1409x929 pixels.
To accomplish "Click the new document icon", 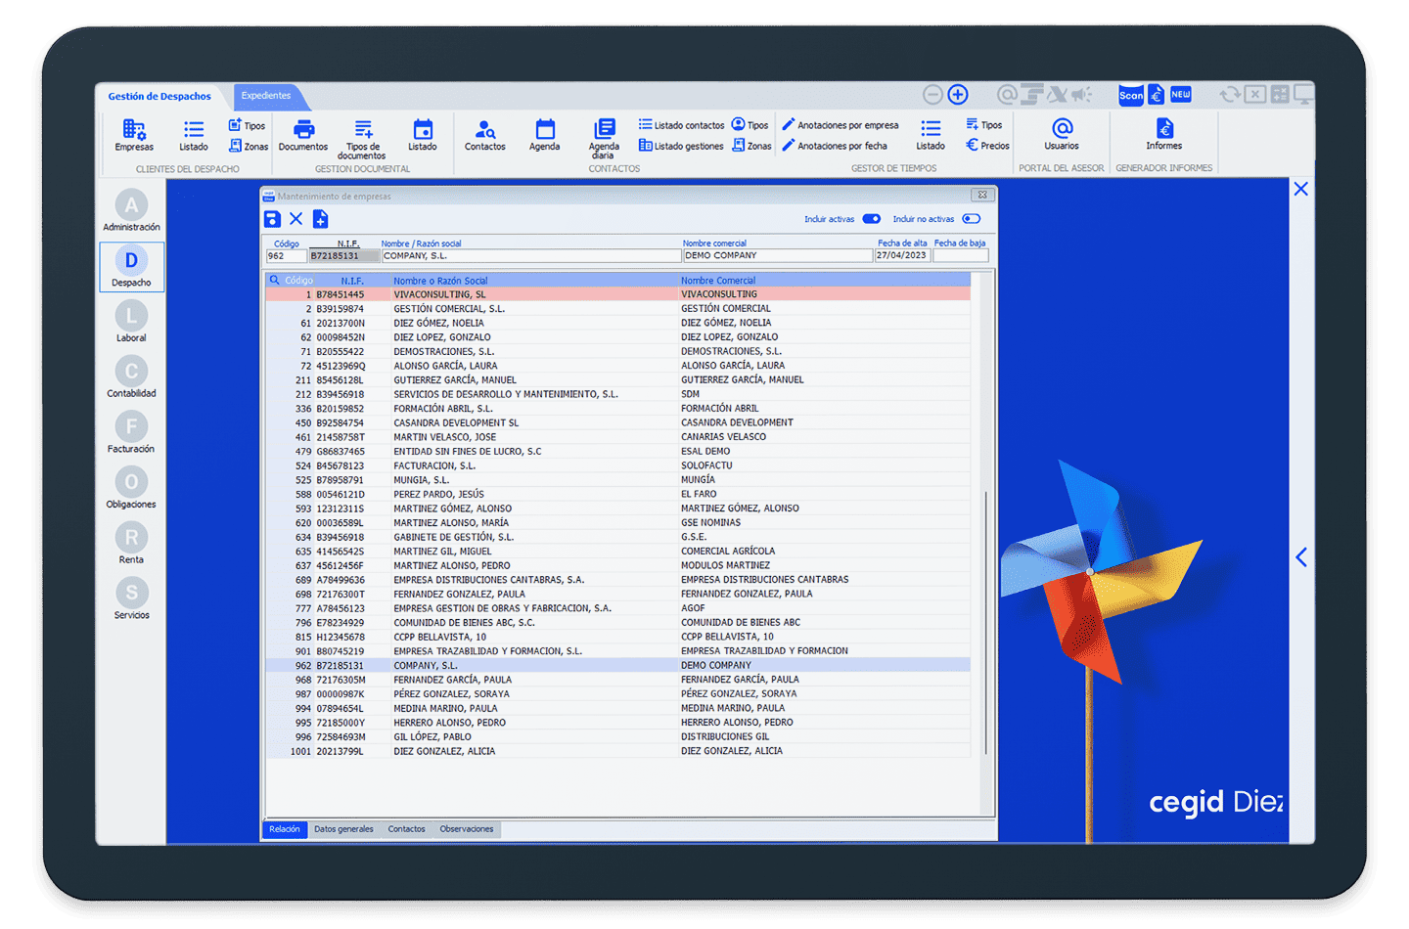I will click(x=320, y=219).
